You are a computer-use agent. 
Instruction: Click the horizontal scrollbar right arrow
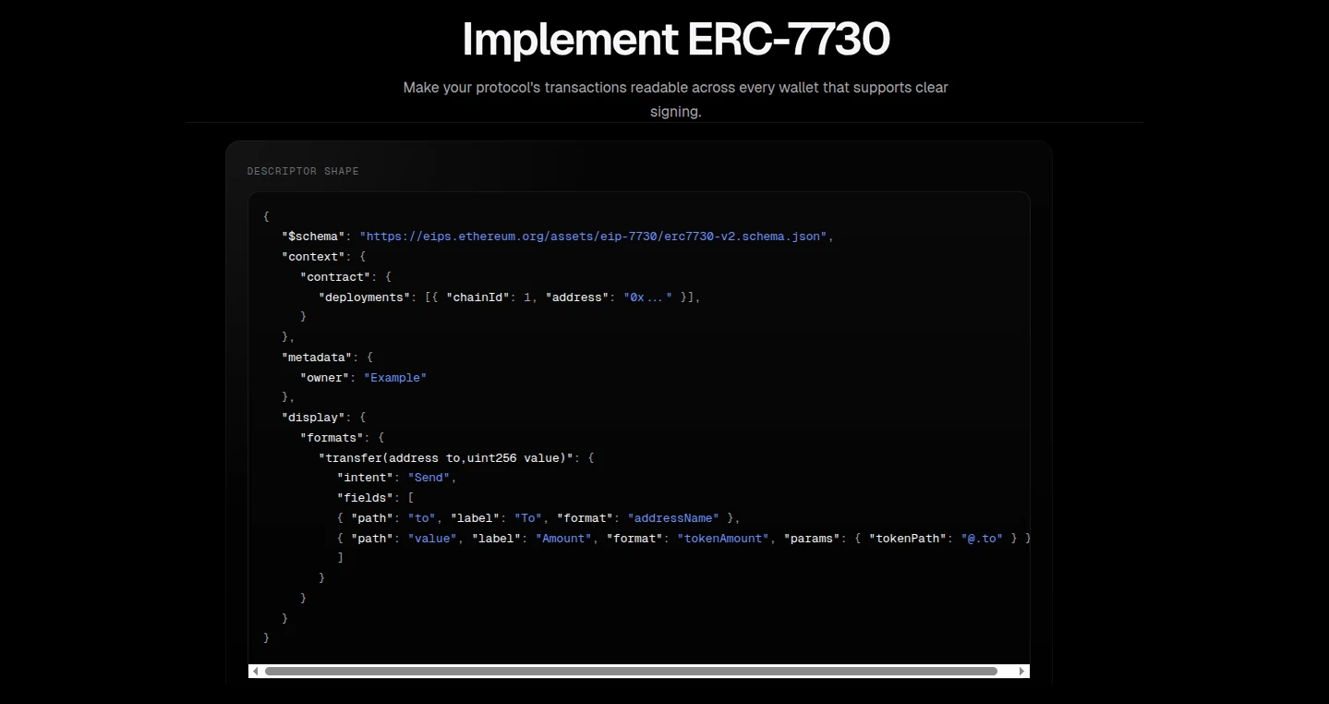(1021, 671)
